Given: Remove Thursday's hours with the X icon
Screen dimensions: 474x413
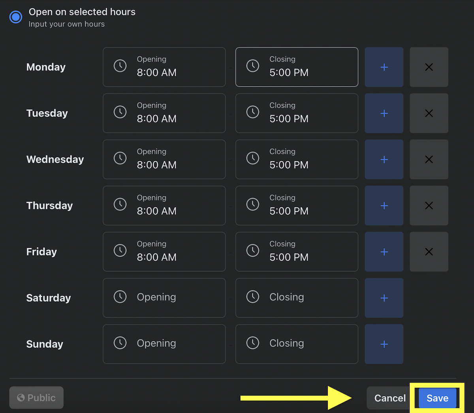Looking at the screenshot, I should 429,206.
